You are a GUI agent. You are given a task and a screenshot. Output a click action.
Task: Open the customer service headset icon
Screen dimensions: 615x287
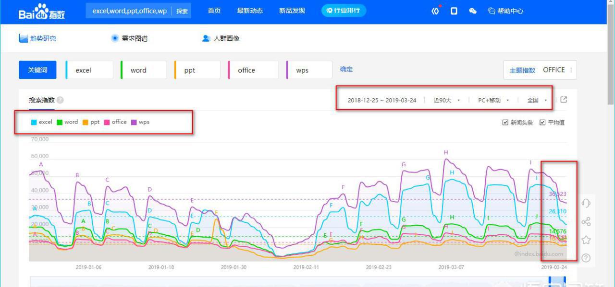click(586, 203)
